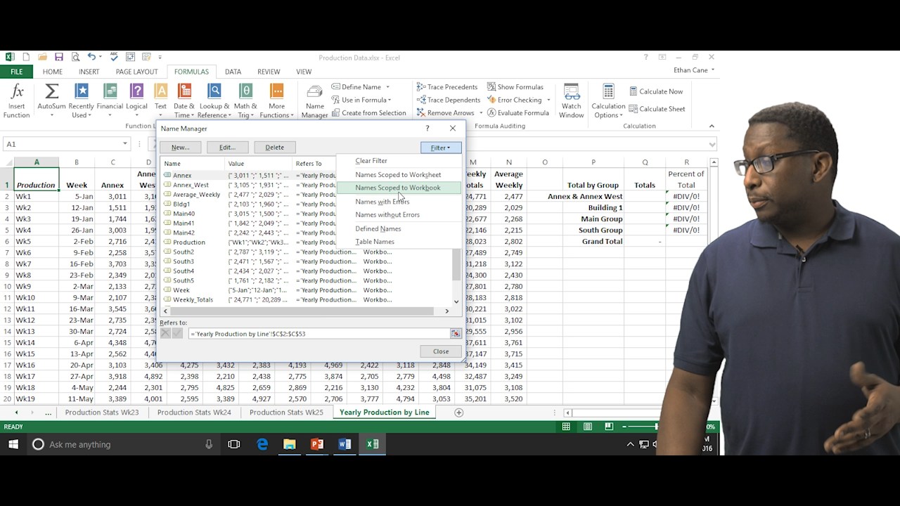Viewport: 900px width, 506px height.
Task: Choose Clear Filter from menu
Action: 399,161
